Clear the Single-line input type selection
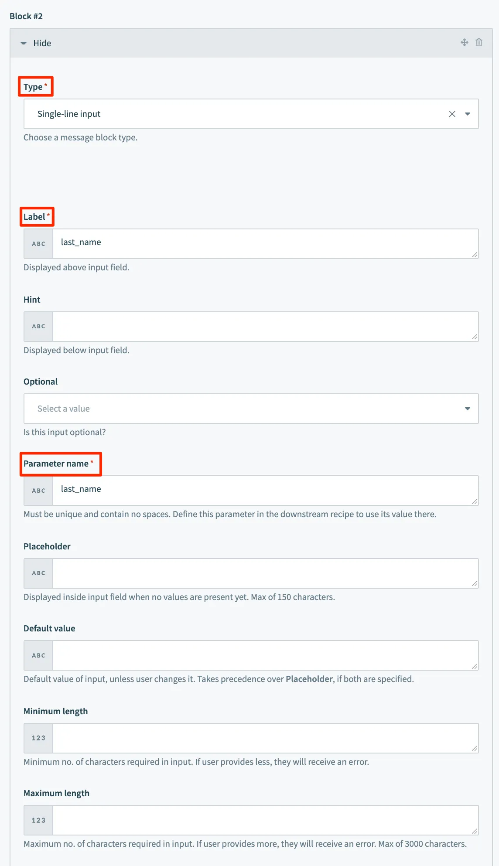Screen dimensions: 499x866 point(452,114)
